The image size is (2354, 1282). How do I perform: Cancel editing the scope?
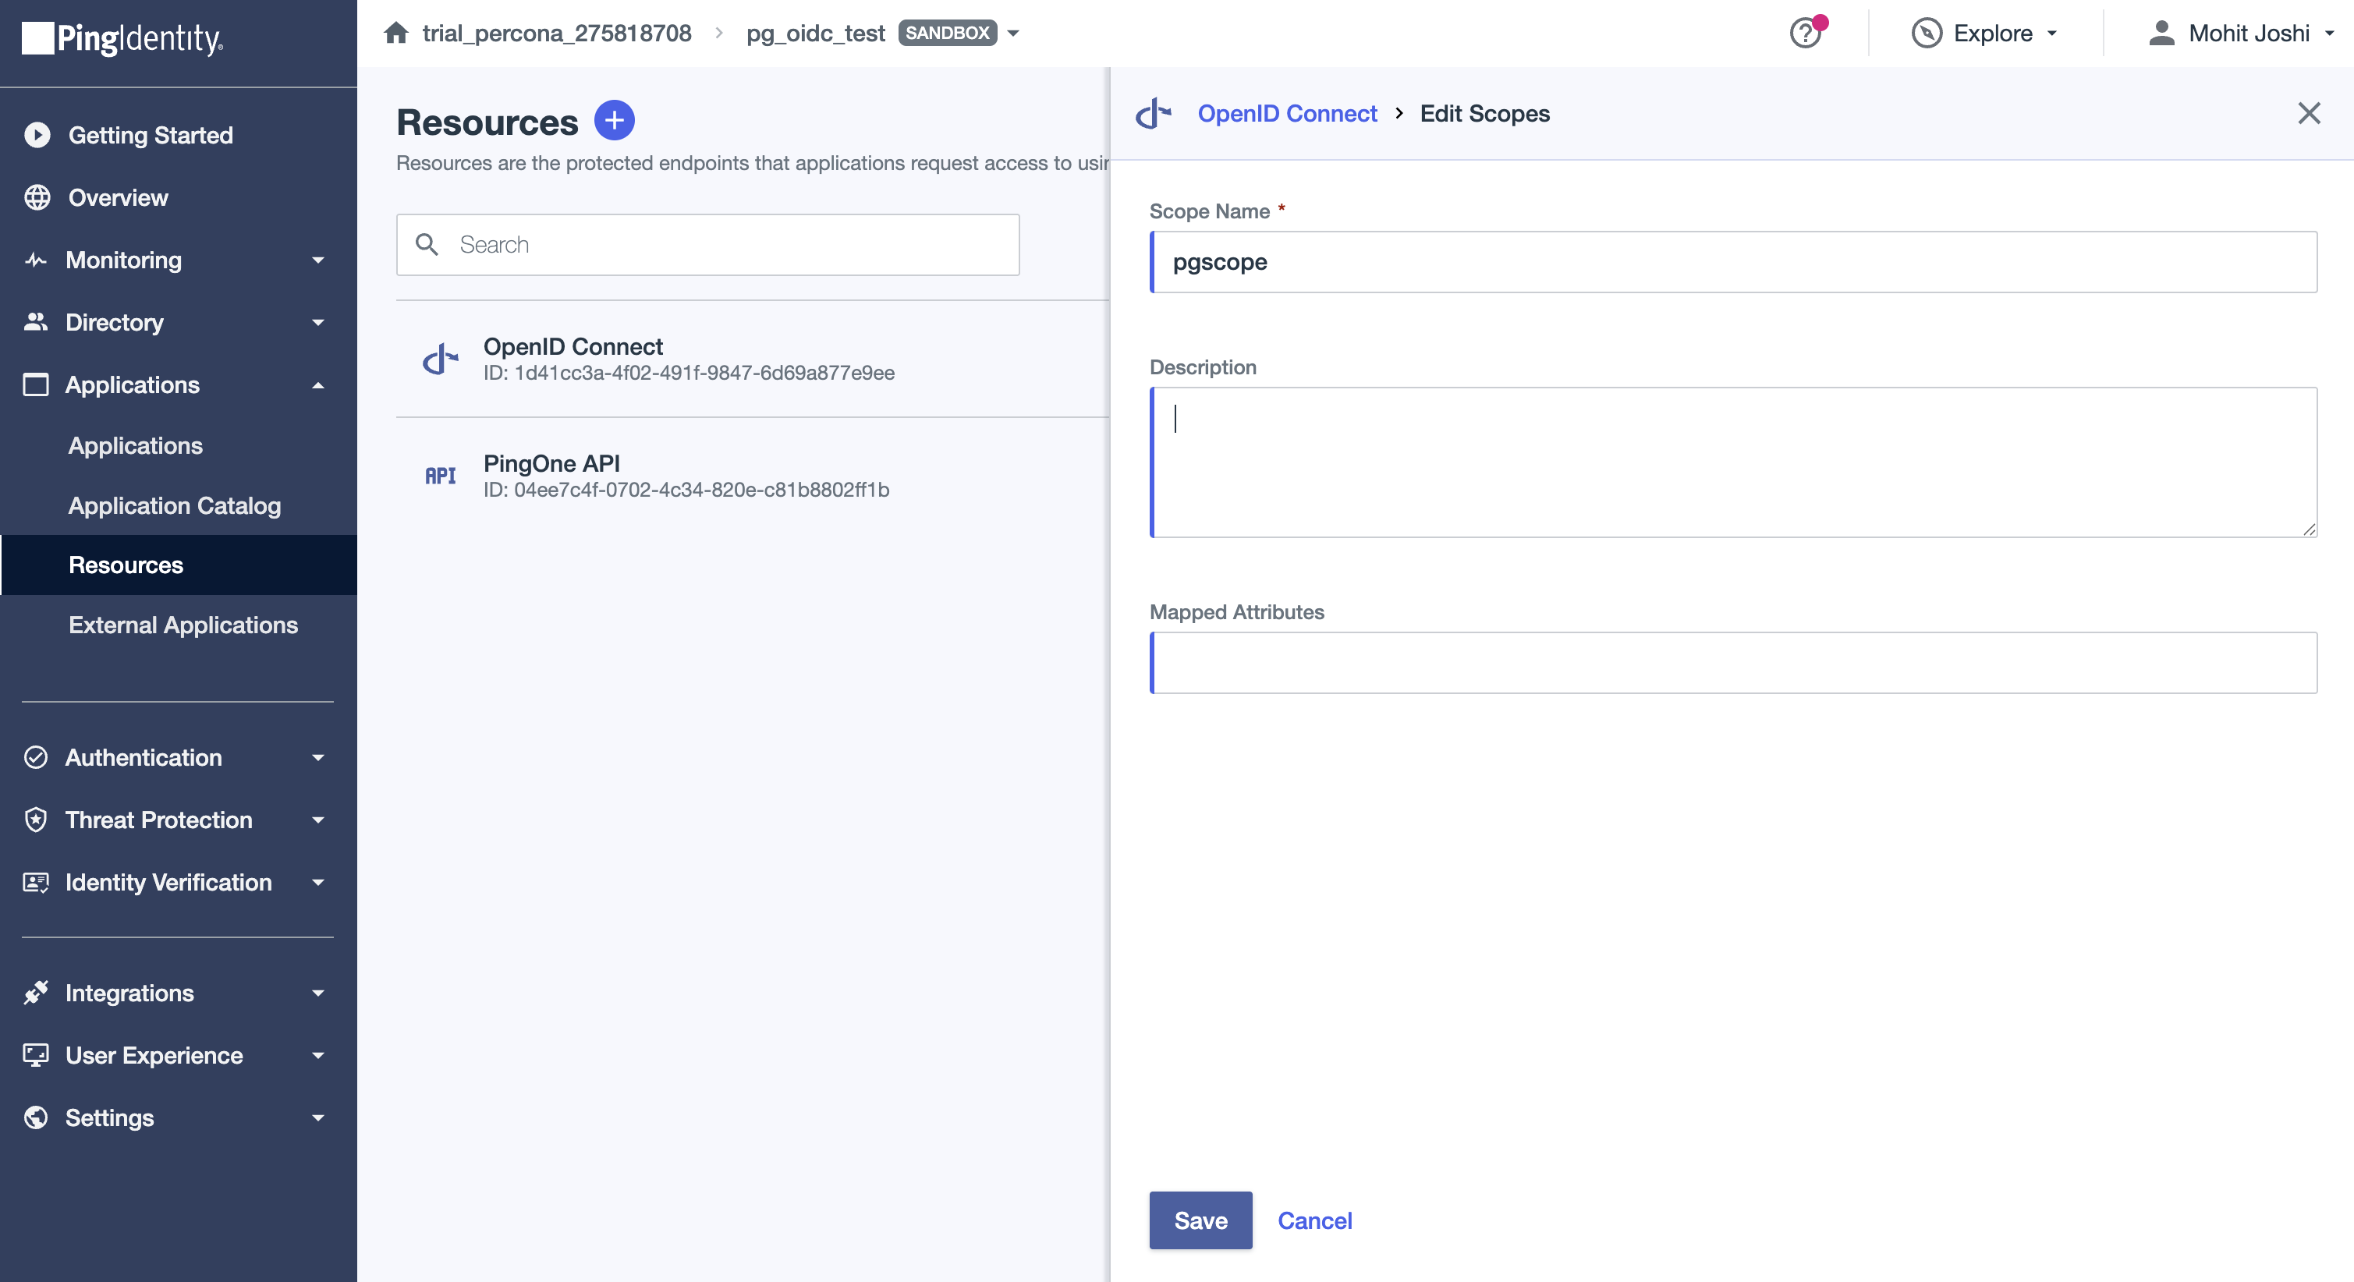(x=1313, y=1220)
